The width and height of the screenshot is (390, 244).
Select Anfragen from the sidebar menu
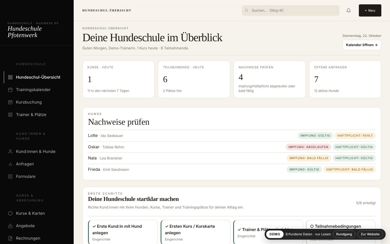pyautogui.click(x=37, y=164)
